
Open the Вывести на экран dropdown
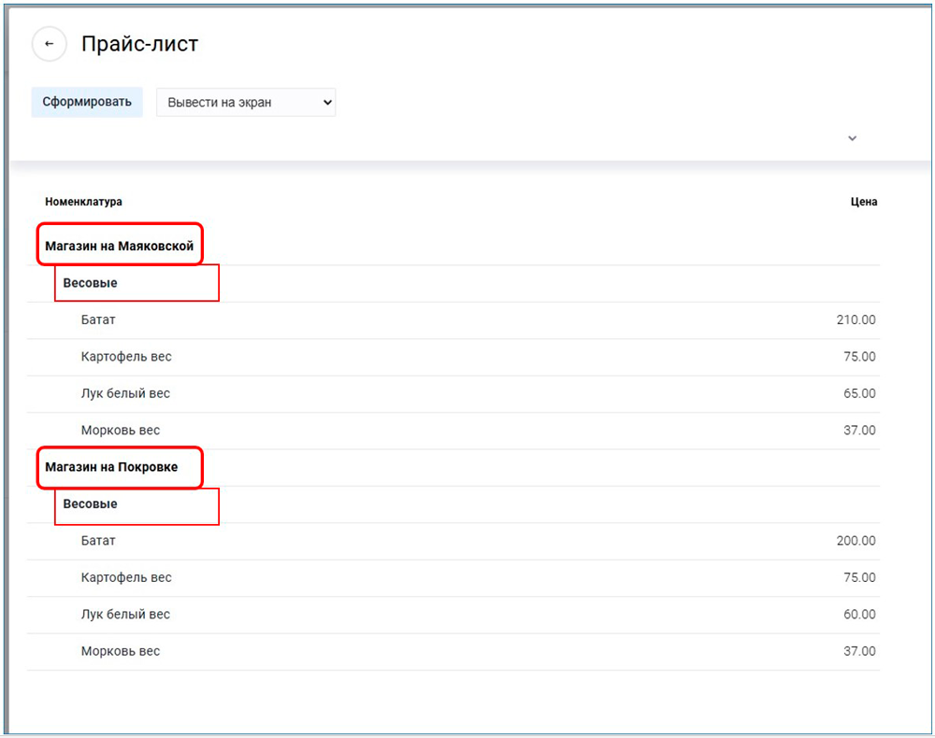[246, 103]
